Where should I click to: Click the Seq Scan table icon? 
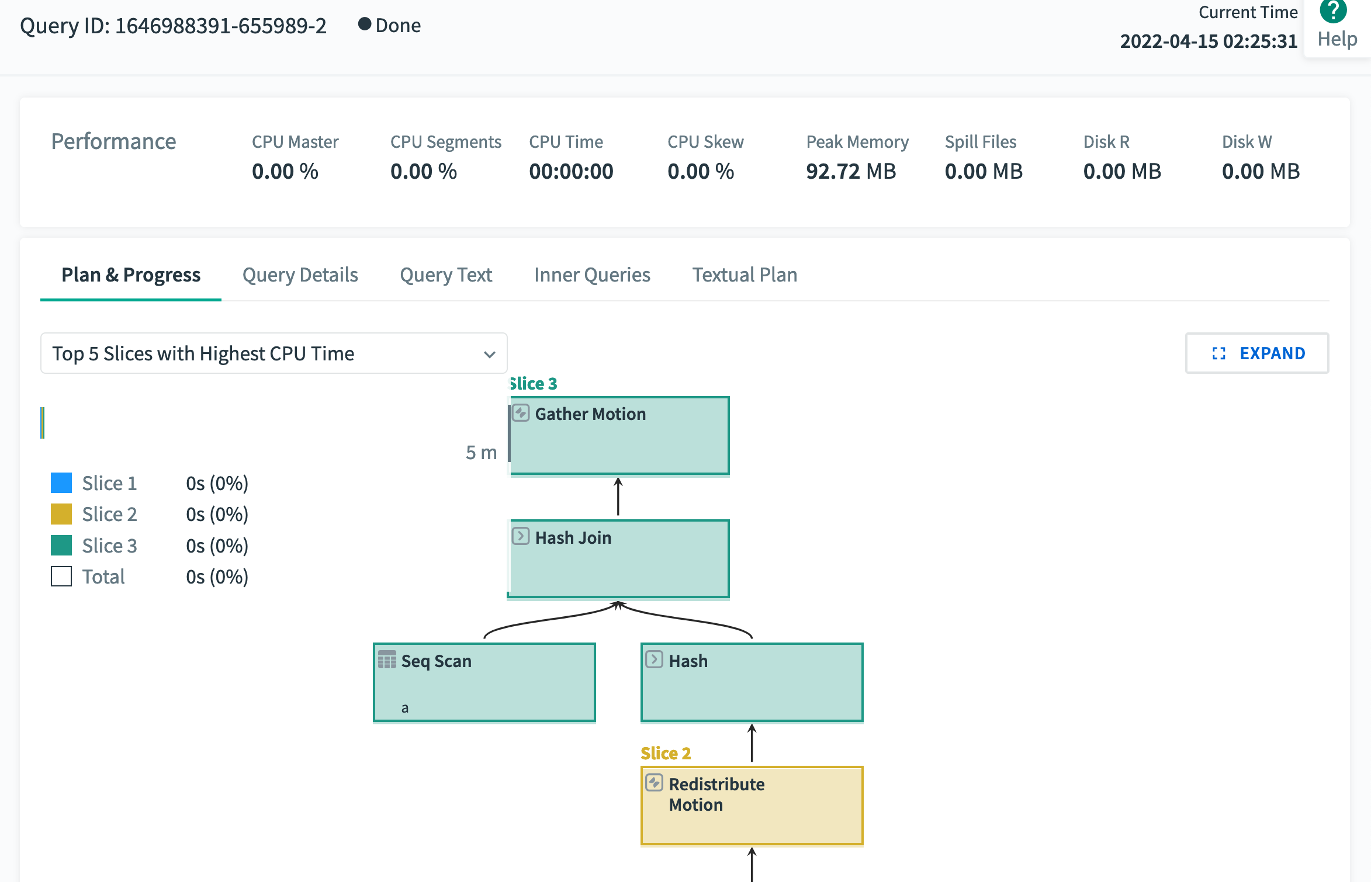point(387,660)
